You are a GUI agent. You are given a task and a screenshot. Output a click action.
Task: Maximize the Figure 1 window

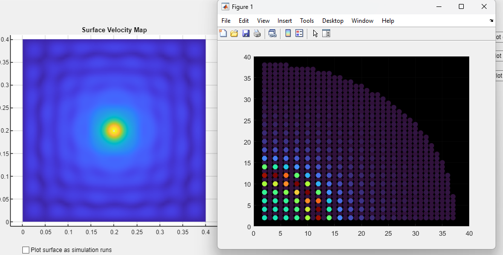pyautogui.click(x=461, y=6)
